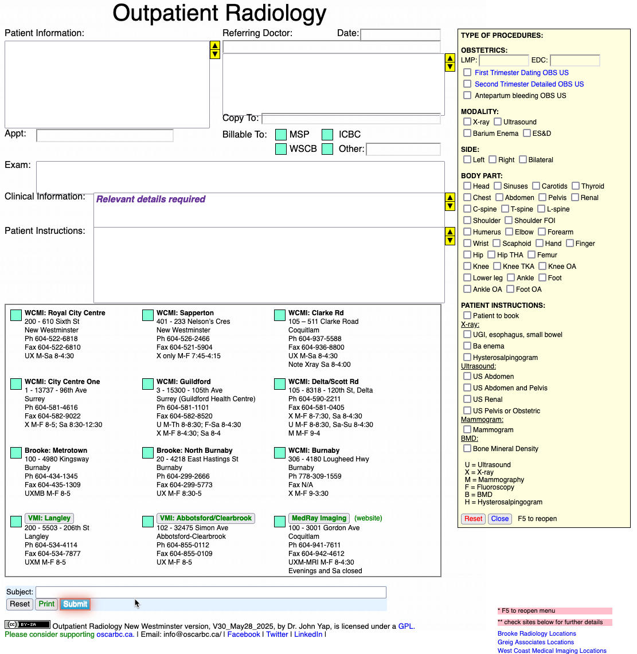Click up arrow beside Clinical Information box
The image size is (637, 654).
[450, 198]
